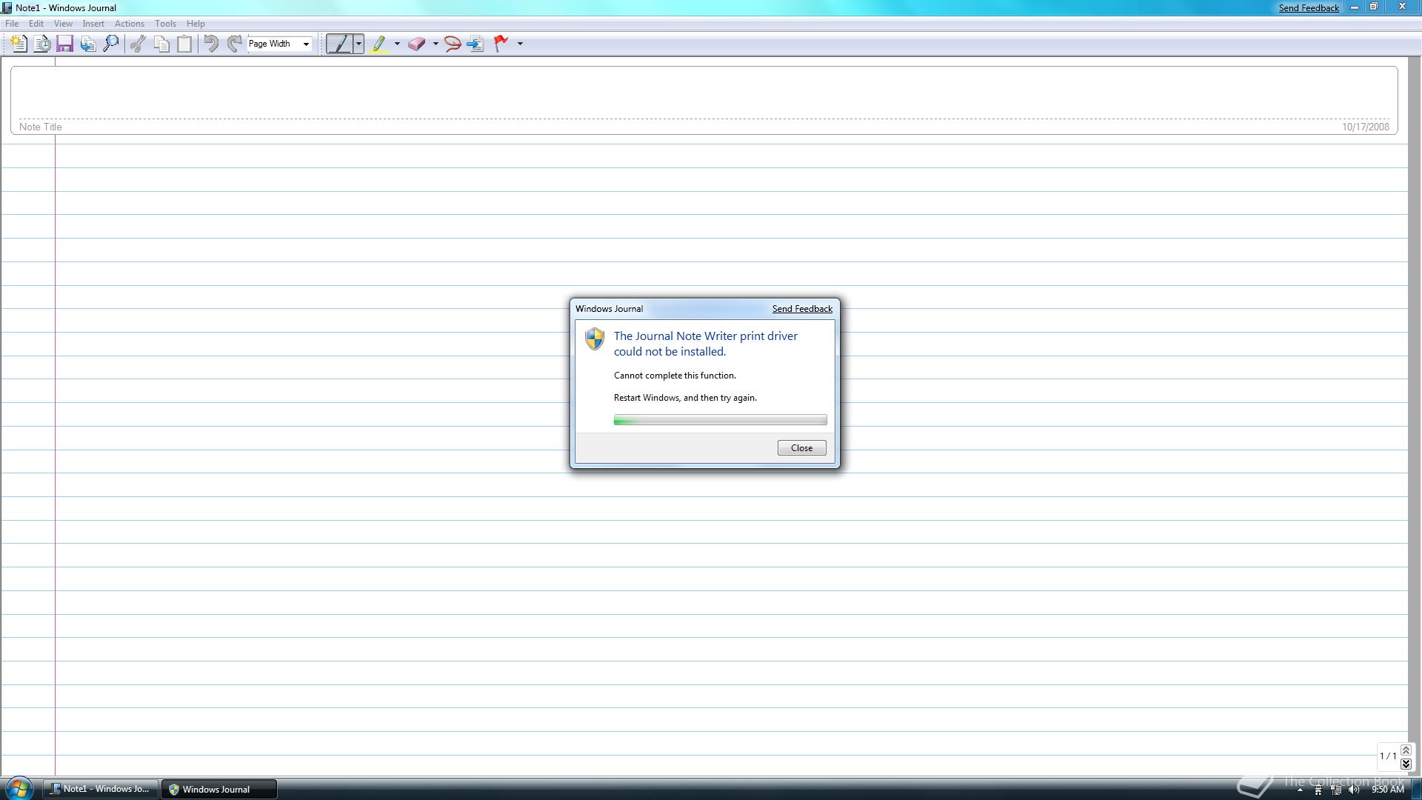Click the Windows Start orb
This screenshot has height=800, width=1422.
pyautogui.click(x=19, y=788)
